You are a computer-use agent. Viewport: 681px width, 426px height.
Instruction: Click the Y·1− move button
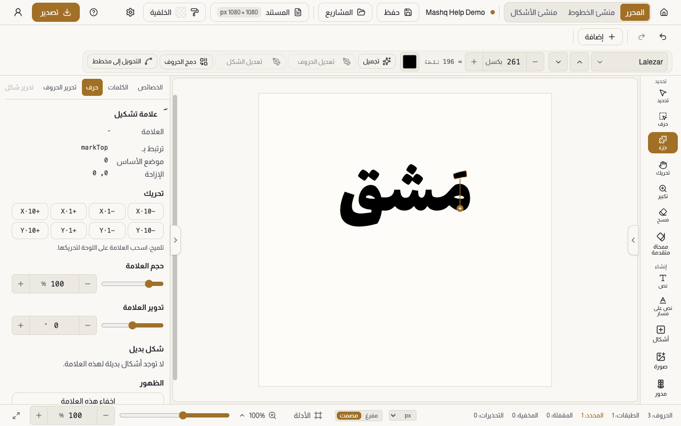point(107,231)
